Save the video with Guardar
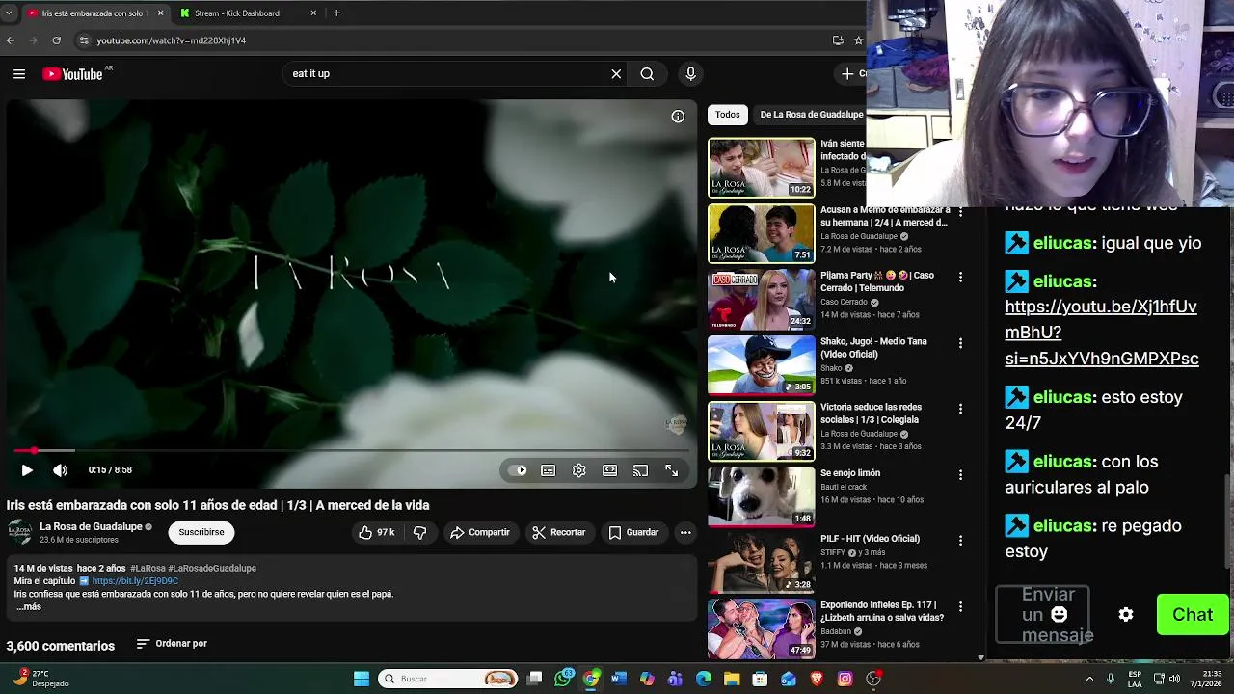1234x694 pixels. (x=633, y=532)
